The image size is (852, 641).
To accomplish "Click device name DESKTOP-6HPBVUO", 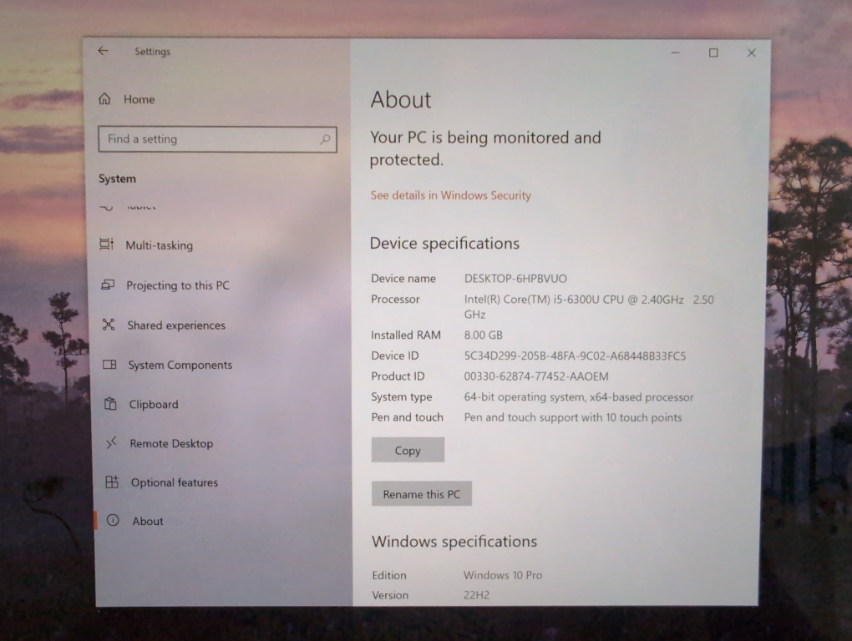I will pyautogui.click(x=515, y=279).
